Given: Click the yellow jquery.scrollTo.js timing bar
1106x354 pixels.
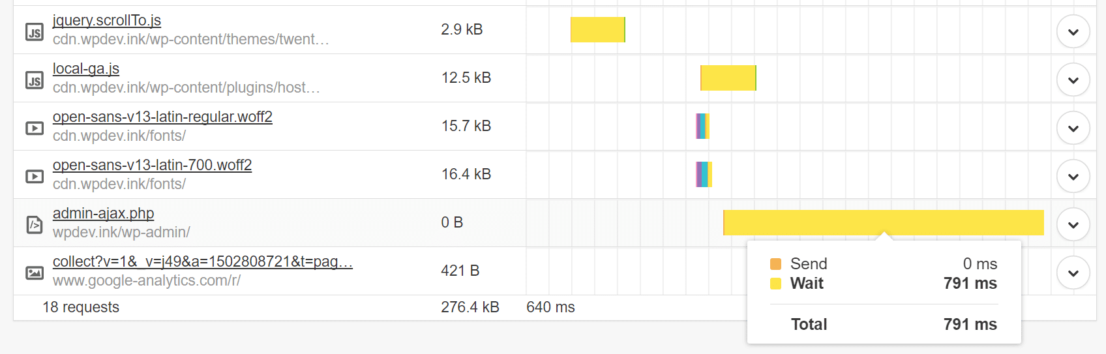Looking at the screenshot, I should pos(597,29).
